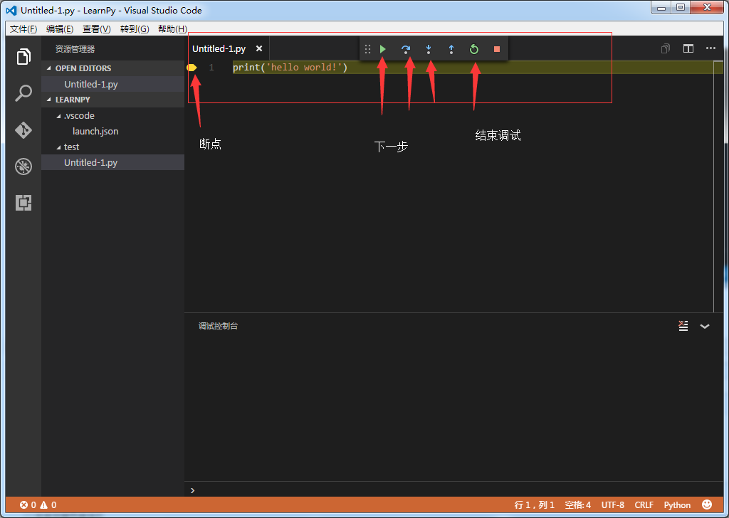Image resolution: width=729 pixels, height=518 pixels.
Task: Maximize the Visual Studio Code window
Action: click(x=681, y=7)
